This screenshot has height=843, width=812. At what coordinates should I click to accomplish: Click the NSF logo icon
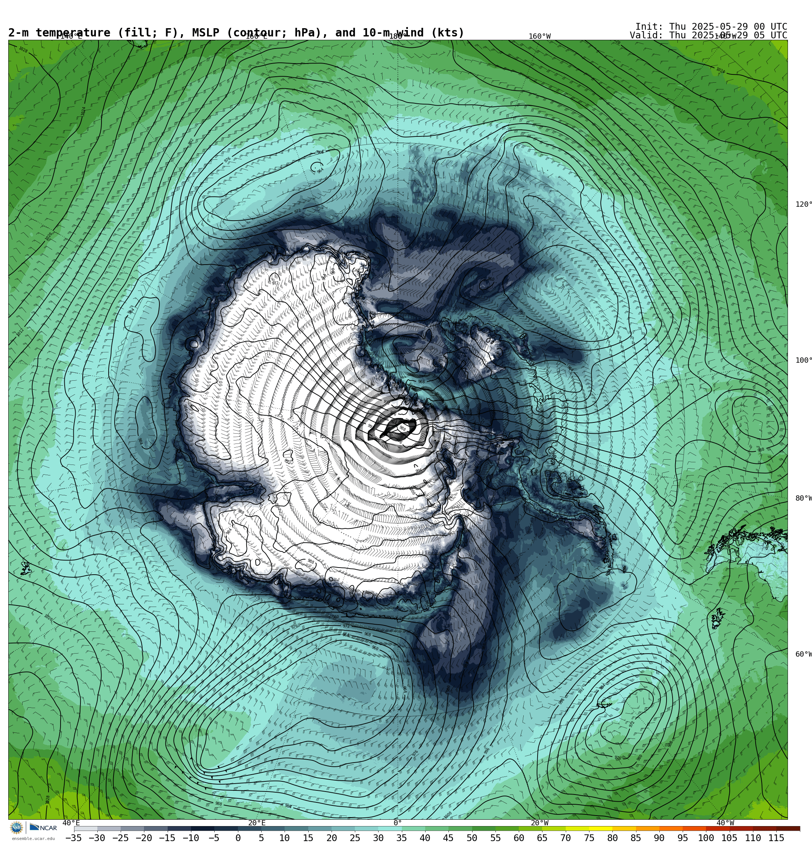(16, 827)
